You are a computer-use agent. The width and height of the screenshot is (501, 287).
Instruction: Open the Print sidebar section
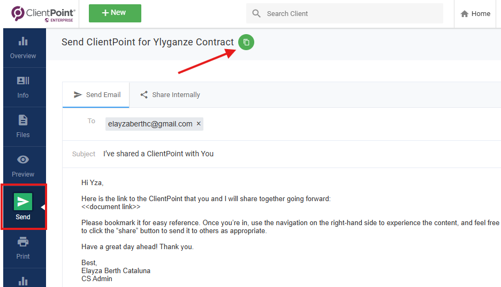23,249
